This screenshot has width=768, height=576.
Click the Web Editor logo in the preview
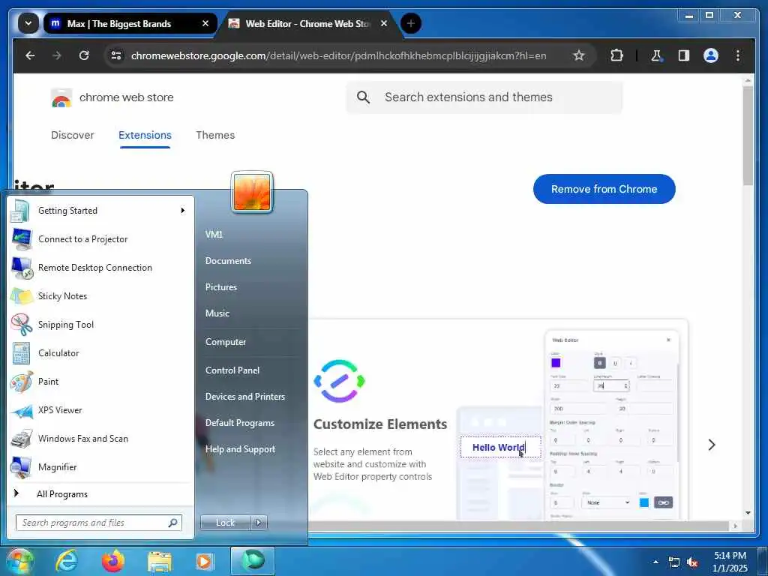point(340,381)
